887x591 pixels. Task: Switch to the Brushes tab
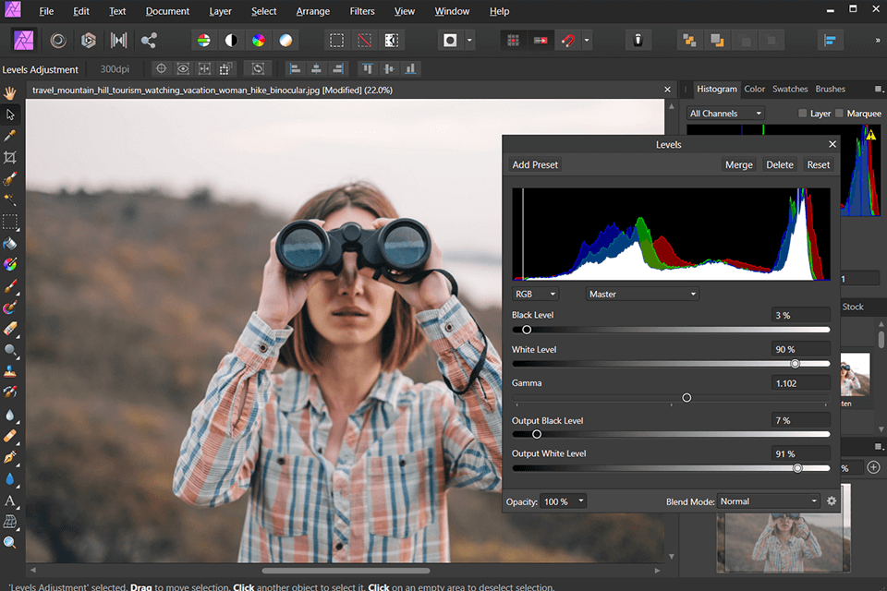[830, 89]
